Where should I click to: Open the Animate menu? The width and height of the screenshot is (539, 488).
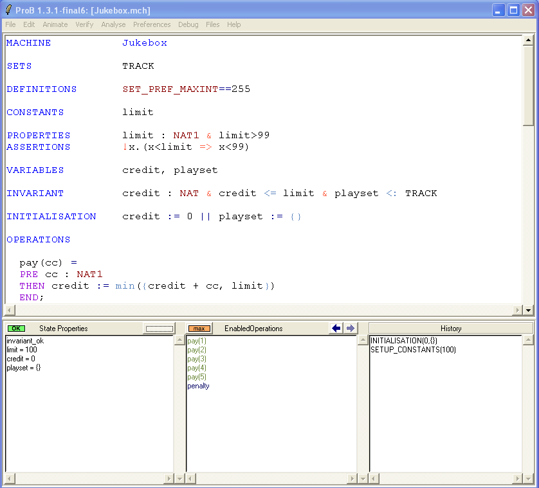pyautogui.click(x=55, y=24)
